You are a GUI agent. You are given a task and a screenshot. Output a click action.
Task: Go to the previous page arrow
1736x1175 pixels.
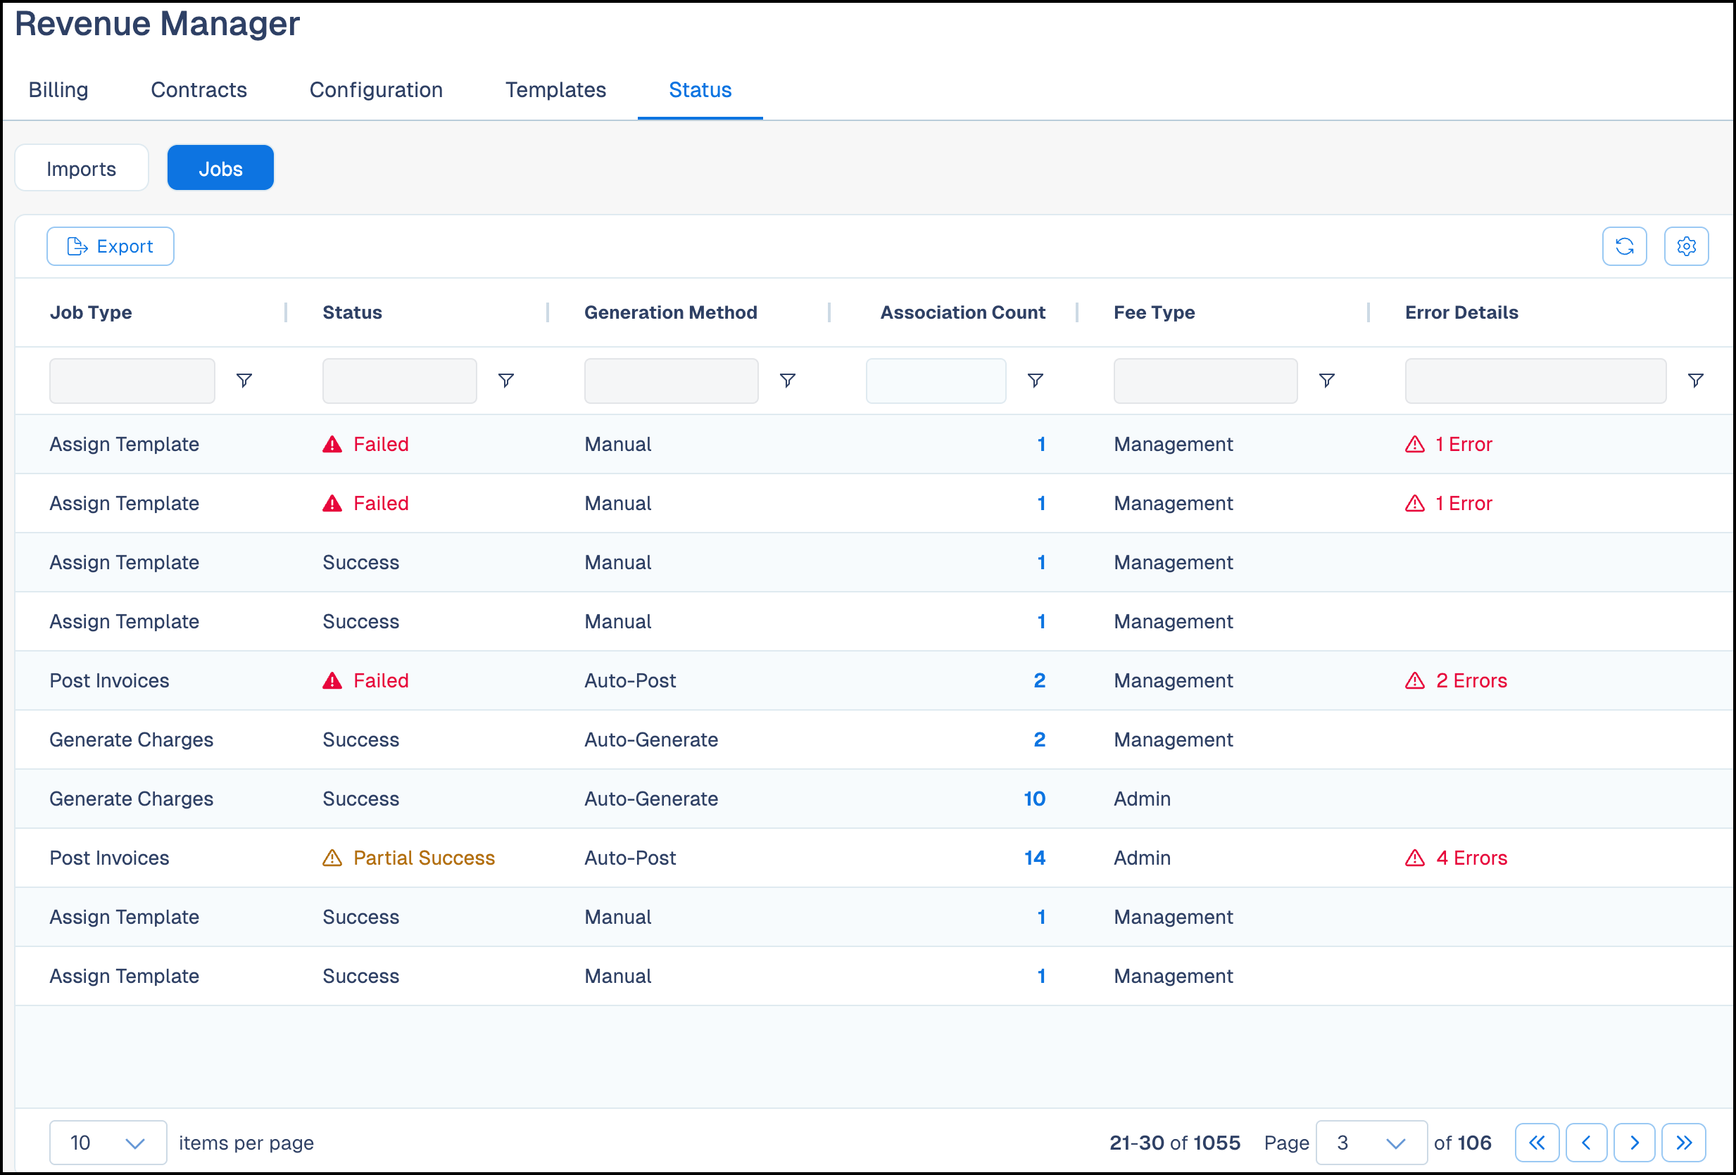pyautogui.click(x=1587, y=1142)
